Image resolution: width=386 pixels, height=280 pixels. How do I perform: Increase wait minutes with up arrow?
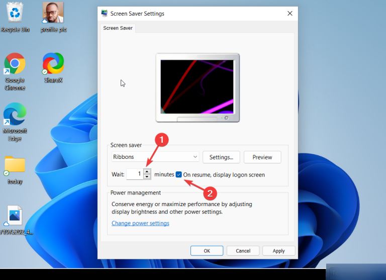pos(147,171)
